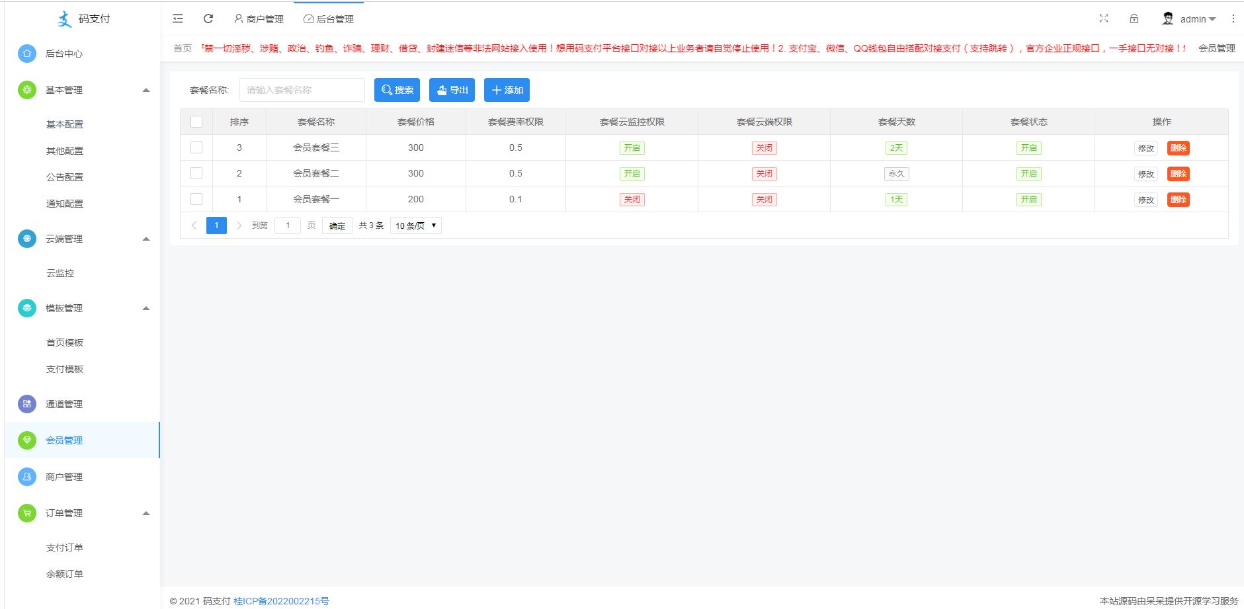Click the 套餐名称 search input field
This screenshot has width=1244, height=609.
click(302, 90)
